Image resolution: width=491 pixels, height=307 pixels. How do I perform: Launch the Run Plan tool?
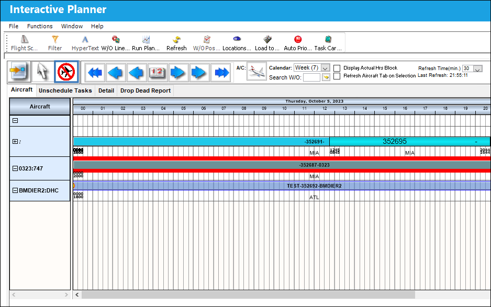(146, 43)
